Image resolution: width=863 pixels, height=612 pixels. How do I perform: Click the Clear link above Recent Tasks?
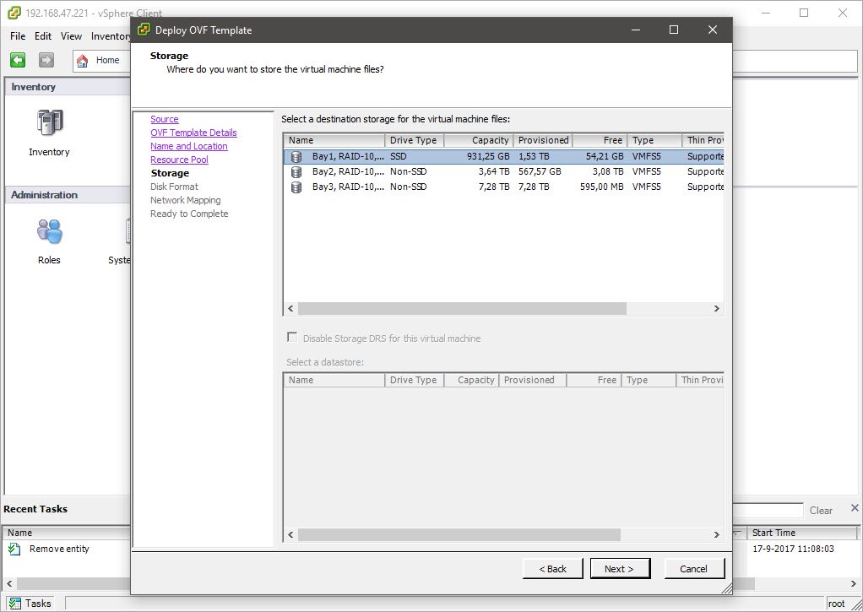(x=820, y=509)
